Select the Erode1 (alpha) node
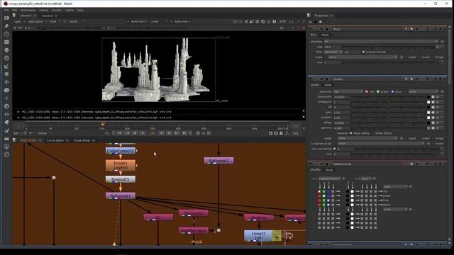This screenshot has width=454, height=255. [x=121, y=165]
